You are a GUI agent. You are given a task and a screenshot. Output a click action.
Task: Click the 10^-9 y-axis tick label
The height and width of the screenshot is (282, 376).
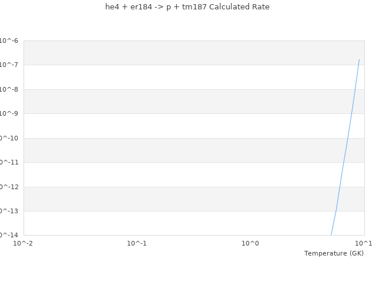[9, 113]
